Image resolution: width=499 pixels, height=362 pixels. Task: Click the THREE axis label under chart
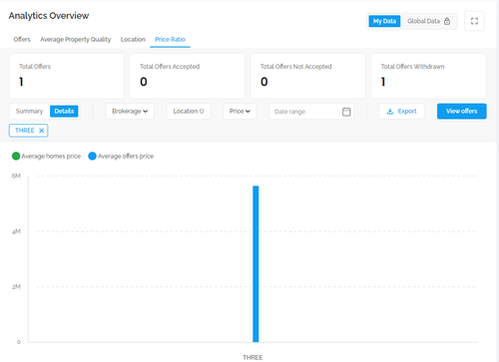pos(252,358)
